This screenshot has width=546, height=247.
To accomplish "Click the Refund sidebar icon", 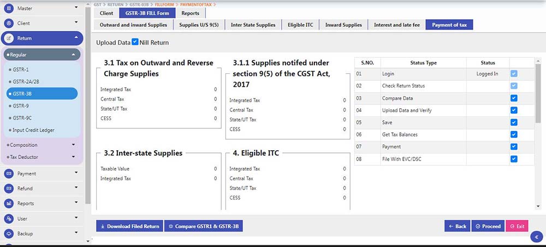I will 9,189.
